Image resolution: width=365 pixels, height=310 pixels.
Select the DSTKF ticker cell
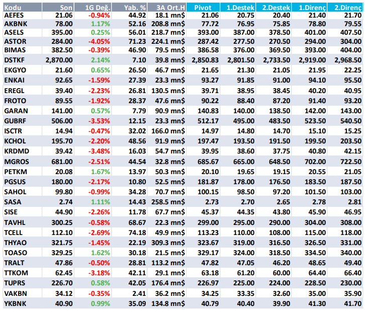pos(22,60)
